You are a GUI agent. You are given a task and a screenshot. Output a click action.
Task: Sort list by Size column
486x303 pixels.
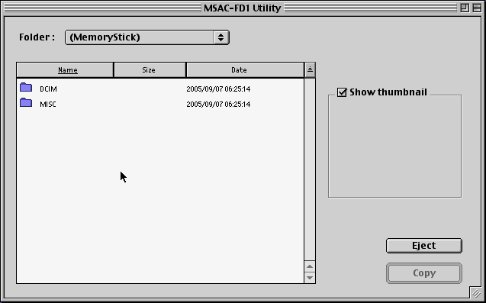(x=150, y=69)
